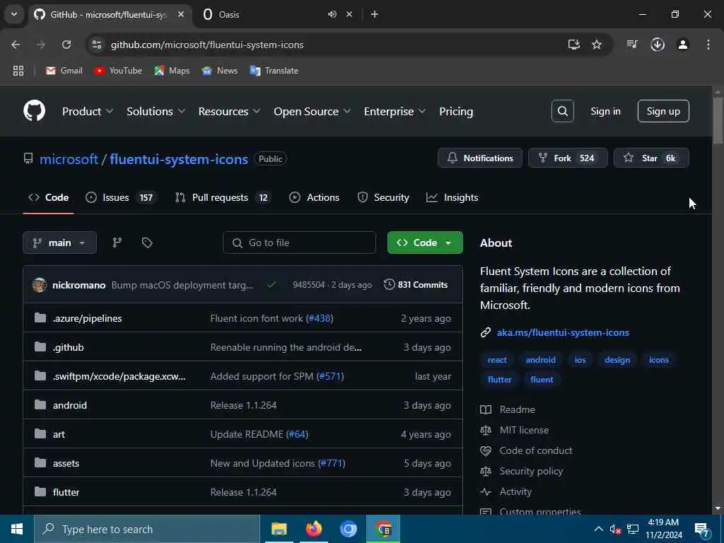724x543 pixels.
Task: Expand the Resources menu
Action: click(x=230, y=111)
